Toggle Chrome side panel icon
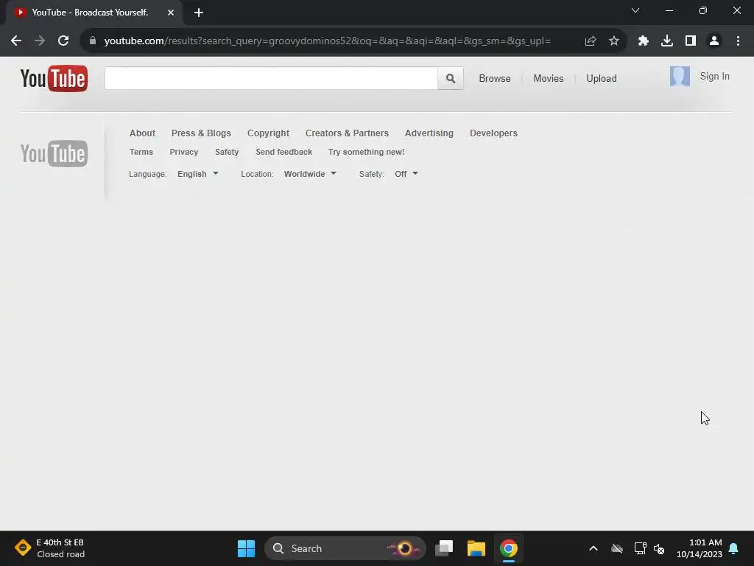Image resolution: width=754 pixels, height=566 pixels. click(x=691, y=41)
